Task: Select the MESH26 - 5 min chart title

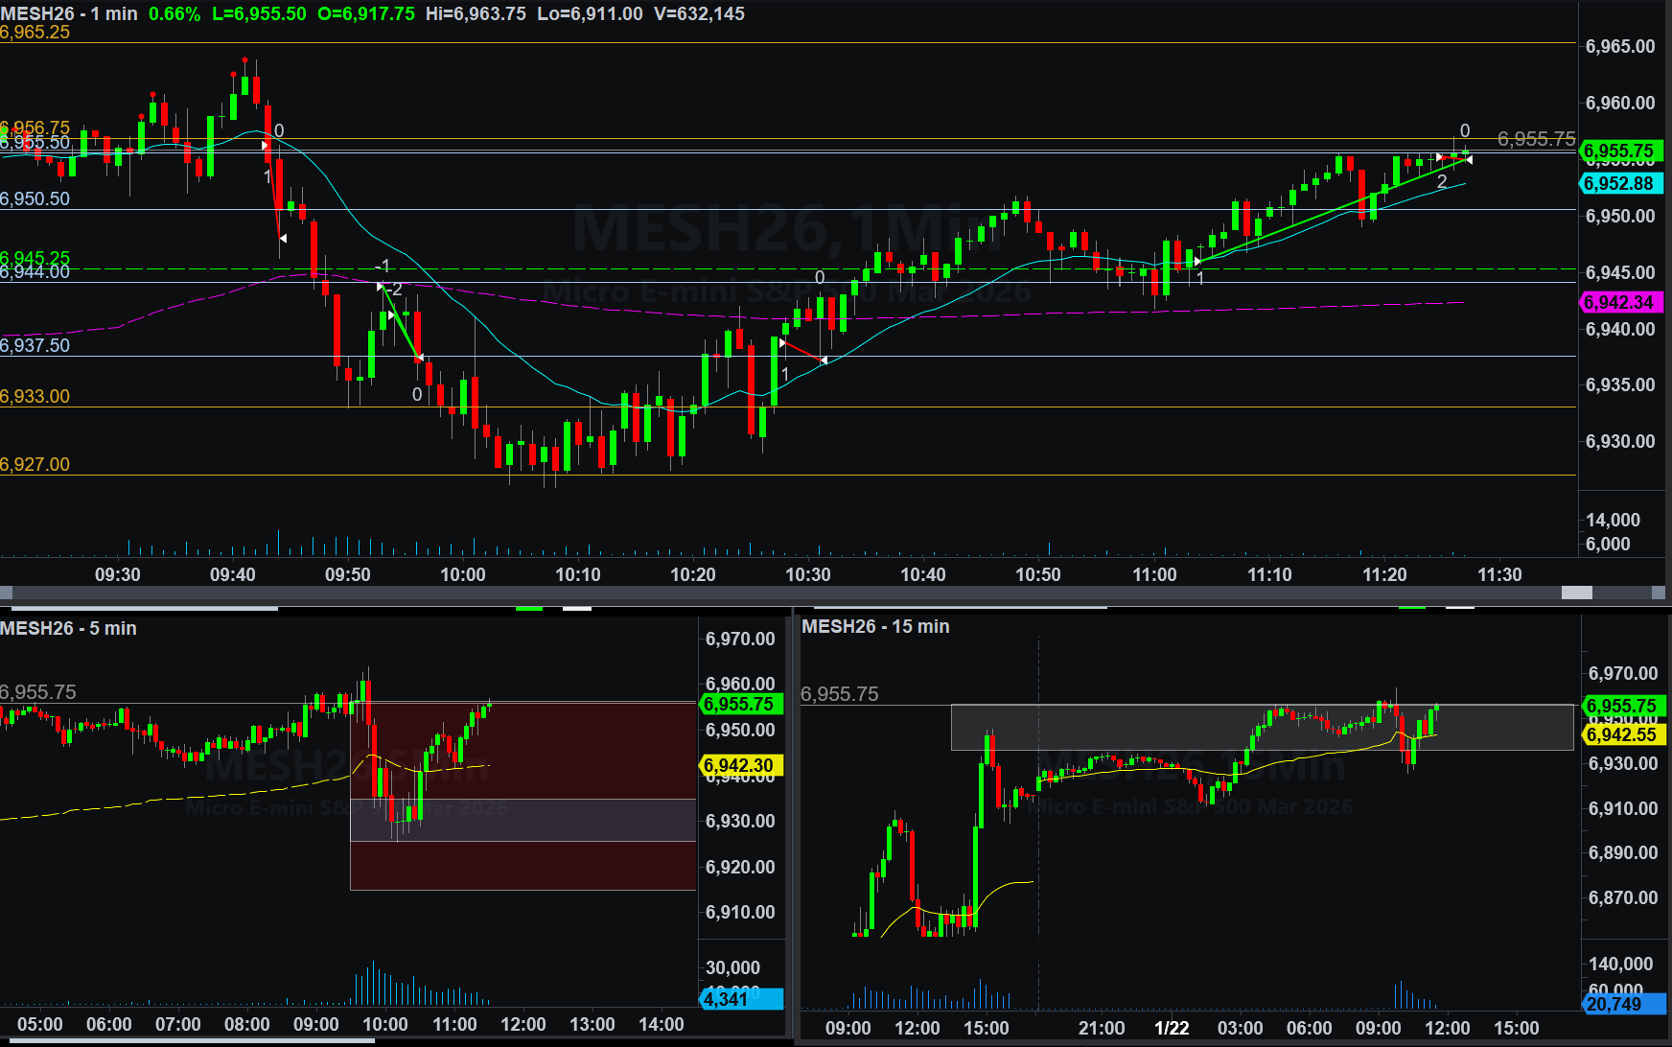Action: 68,628
